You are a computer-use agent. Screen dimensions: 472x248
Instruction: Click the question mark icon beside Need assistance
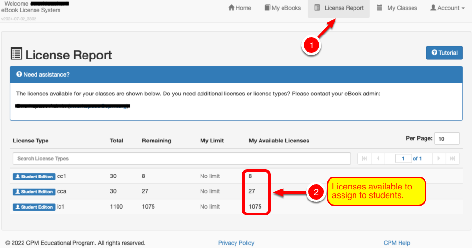(x=19, y=74)
